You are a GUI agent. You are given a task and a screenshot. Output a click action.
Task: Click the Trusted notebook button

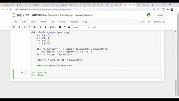(142, 22)
